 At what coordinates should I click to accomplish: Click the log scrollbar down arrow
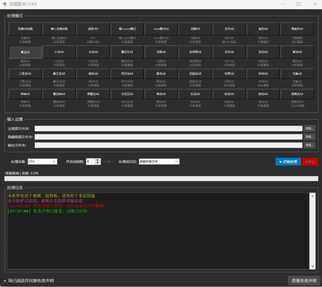point(312,267)
